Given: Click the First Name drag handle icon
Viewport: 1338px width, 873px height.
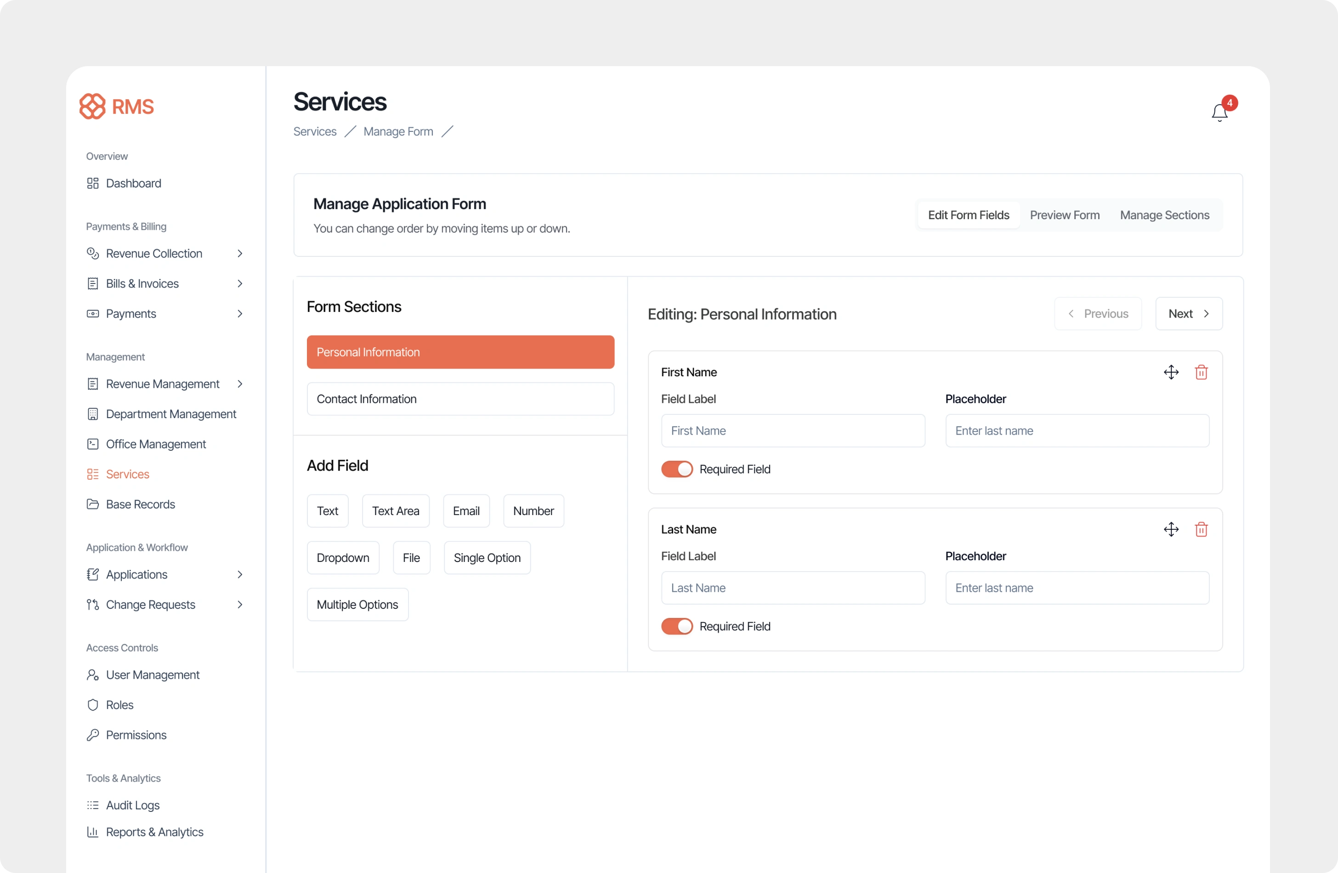Looking at the screenshot, I should [1171, 372].
